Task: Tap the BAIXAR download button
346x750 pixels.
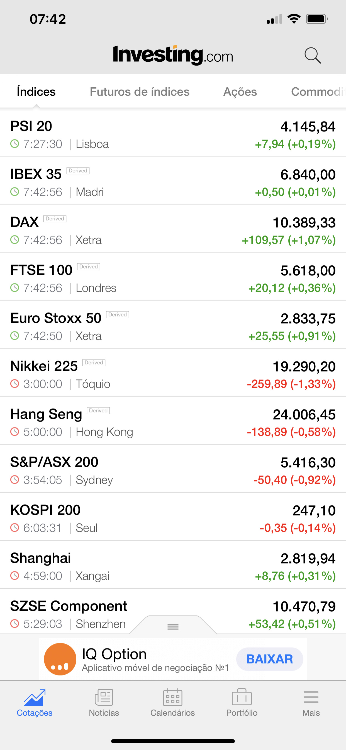Action: coord(270,659)
